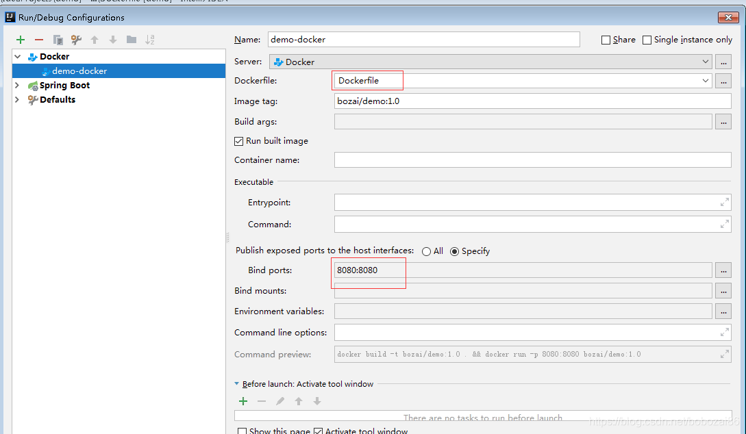Open the Dockerfile dropdown list
746x434 pixels.
coord(706,81)
